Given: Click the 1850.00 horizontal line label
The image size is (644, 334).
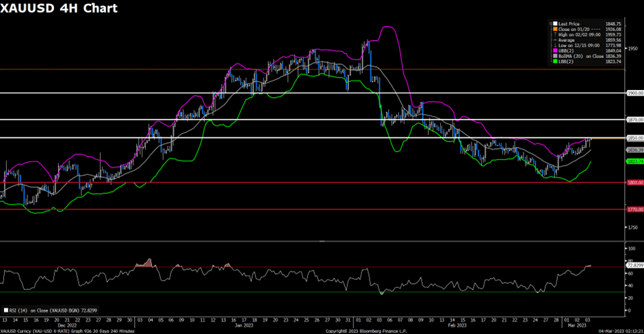Looking at the screenshot, I should tap(635, 138).
